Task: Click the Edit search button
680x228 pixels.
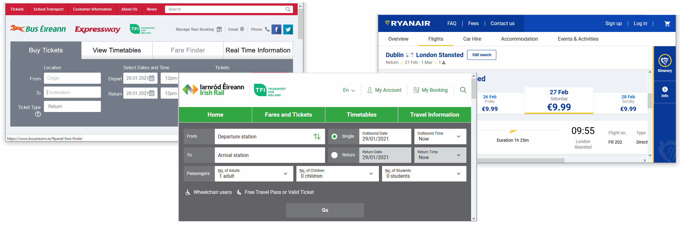Action: click(x=481, y=55)
